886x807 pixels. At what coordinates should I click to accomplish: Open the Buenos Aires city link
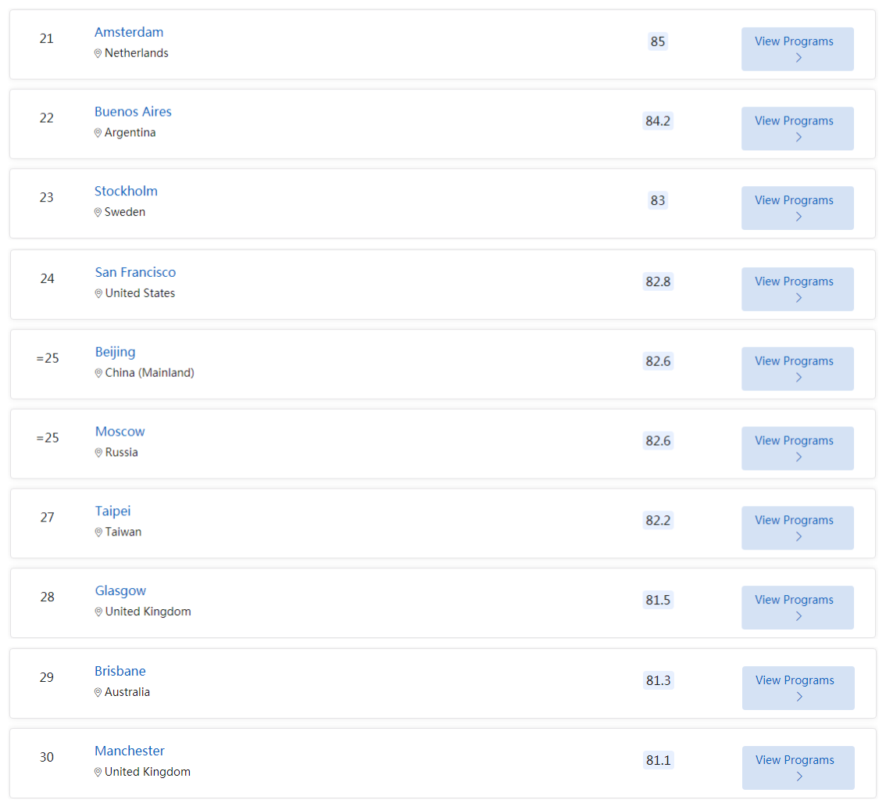(x=133, y=112)
